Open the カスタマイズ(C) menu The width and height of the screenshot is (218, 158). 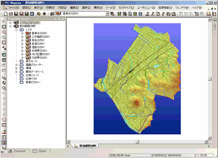(126, 8)
